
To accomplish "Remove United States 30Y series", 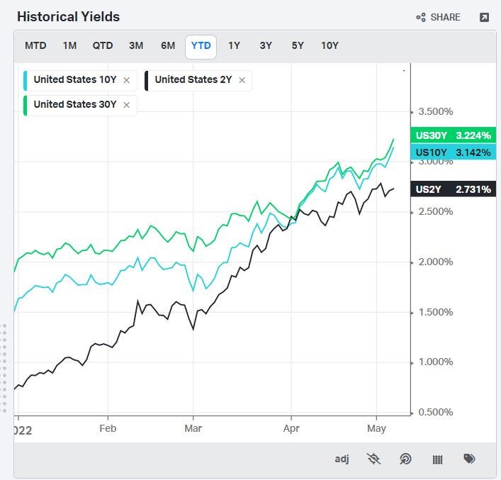I will pyautogui.click(x=127, y=105).
